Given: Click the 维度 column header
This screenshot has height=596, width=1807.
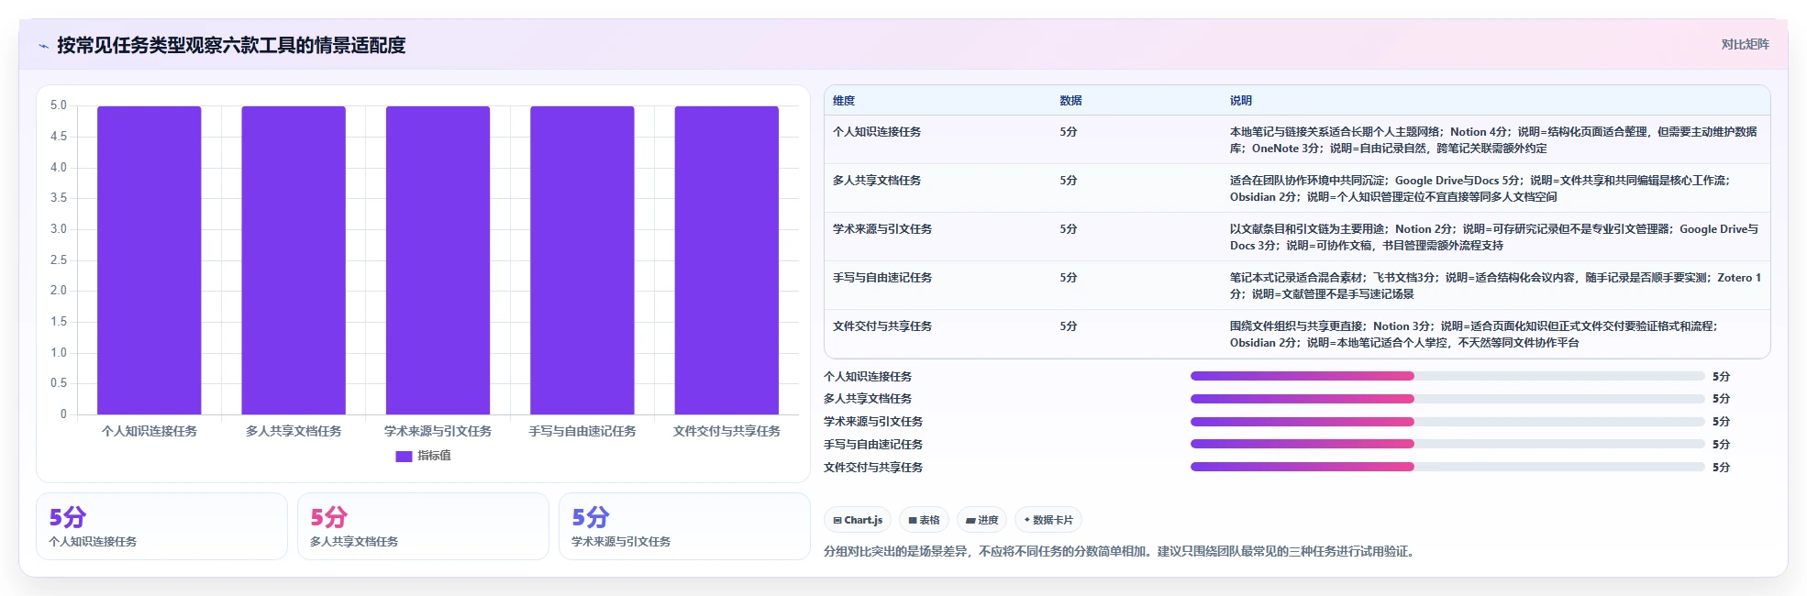Looking at the screenshot, I should point(844,101).
